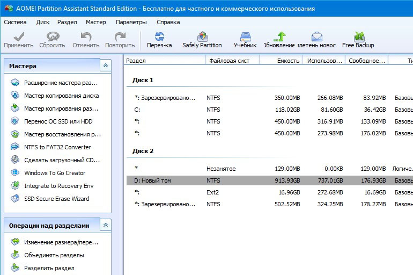Open the Safely Partition shield icon
The image size is (413, 275).
(202, 37)
